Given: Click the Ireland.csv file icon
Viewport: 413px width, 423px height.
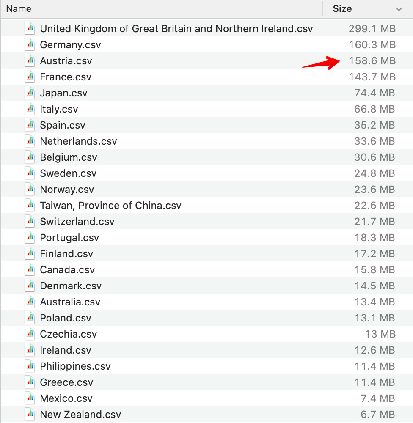Looking at the screenshot, I should 30,350.
